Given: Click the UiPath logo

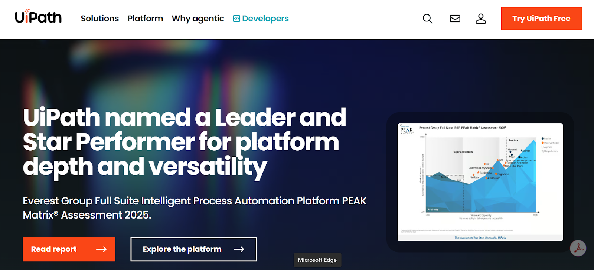Looking at the screenshot, I should tap(38, 17).
